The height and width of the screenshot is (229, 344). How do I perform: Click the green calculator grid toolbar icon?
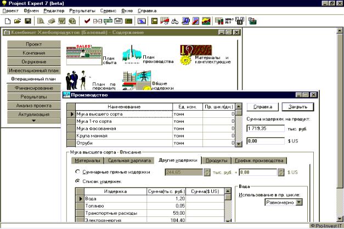pyautogui.click(x=128, y=21)
